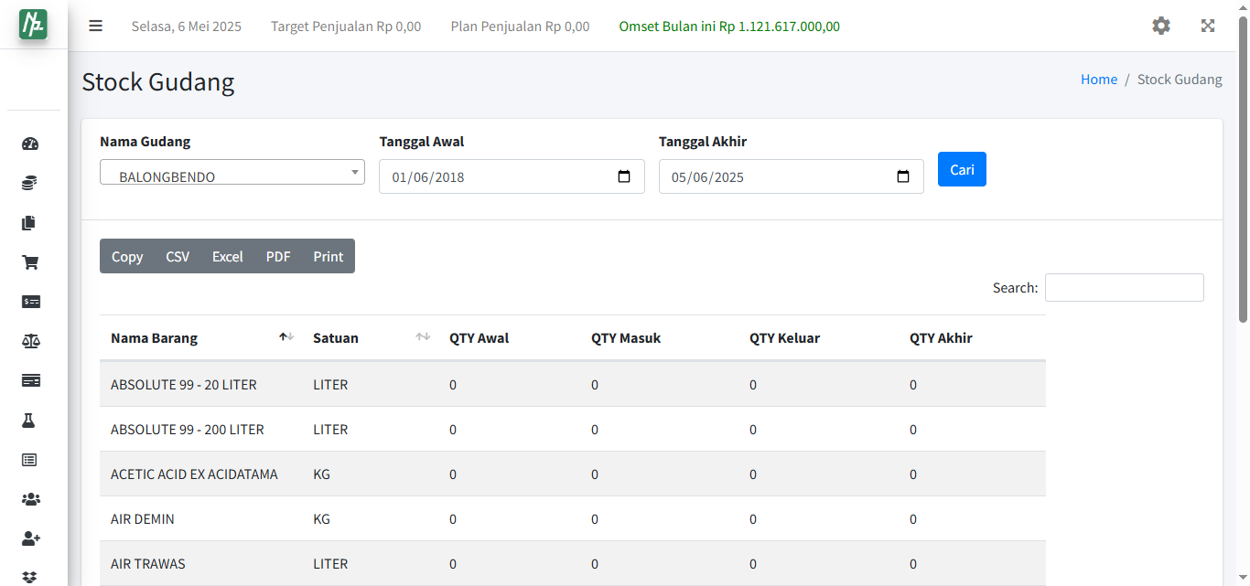The height and width of the screenshot is (586, 1250).
Task: Open the balance scale sidebar icon
Action: 30,341
